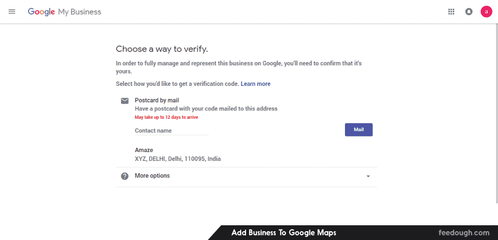
Task: Focus the Contact name input field
Action: pos(171,131)
